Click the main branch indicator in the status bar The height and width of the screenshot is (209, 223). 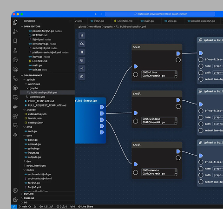pos(23,207)
